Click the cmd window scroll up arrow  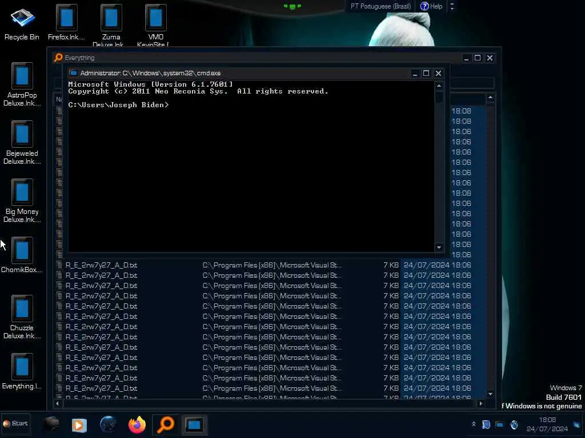click(x=439, y=86)
